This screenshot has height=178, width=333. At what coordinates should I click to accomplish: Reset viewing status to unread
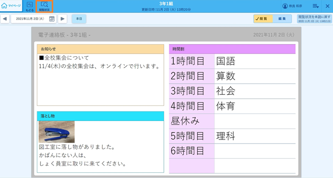315,19
